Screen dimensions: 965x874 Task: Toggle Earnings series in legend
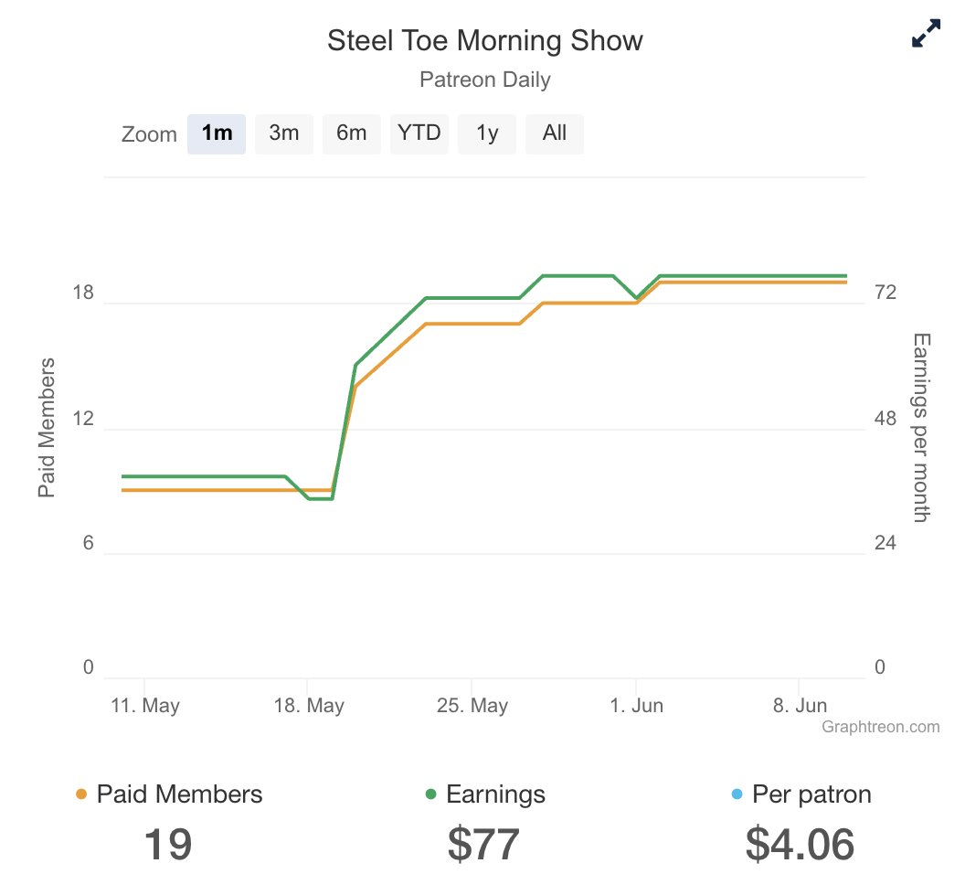[485, 794]
